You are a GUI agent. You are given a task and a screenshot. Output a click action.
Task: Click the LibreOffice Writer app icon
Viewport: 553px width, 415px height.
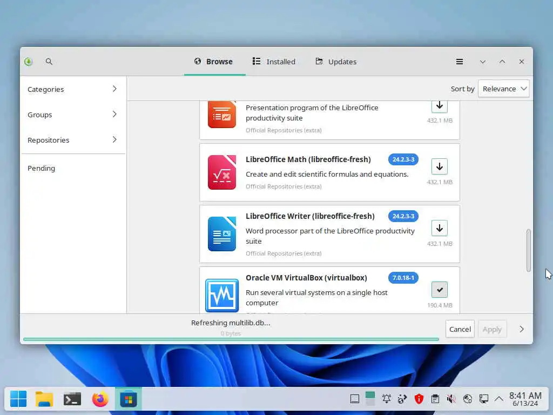coord(222,234)
